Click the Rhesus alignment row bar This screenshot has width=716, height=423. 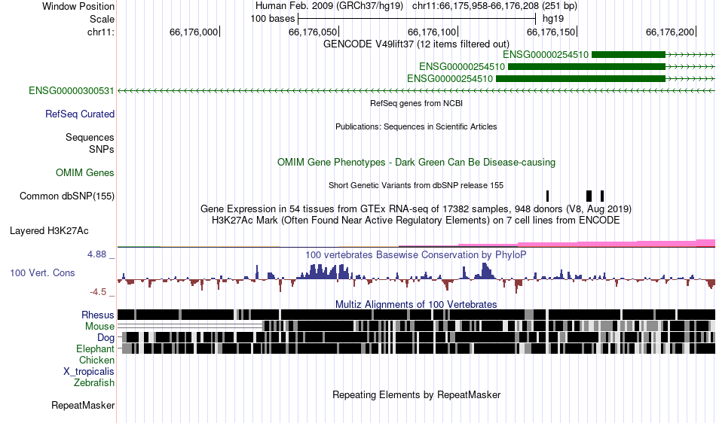416,315
